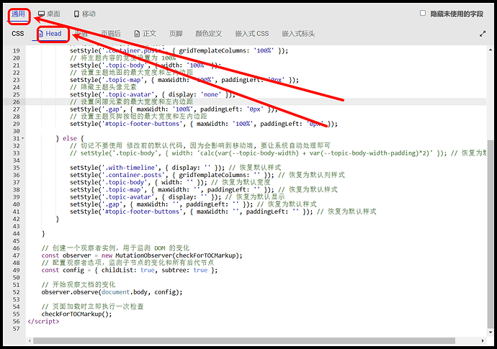The height and width of the screenshot is (349, 497).
Task: Click line number 26 in the gutter
Action: [x=16, y=102]
